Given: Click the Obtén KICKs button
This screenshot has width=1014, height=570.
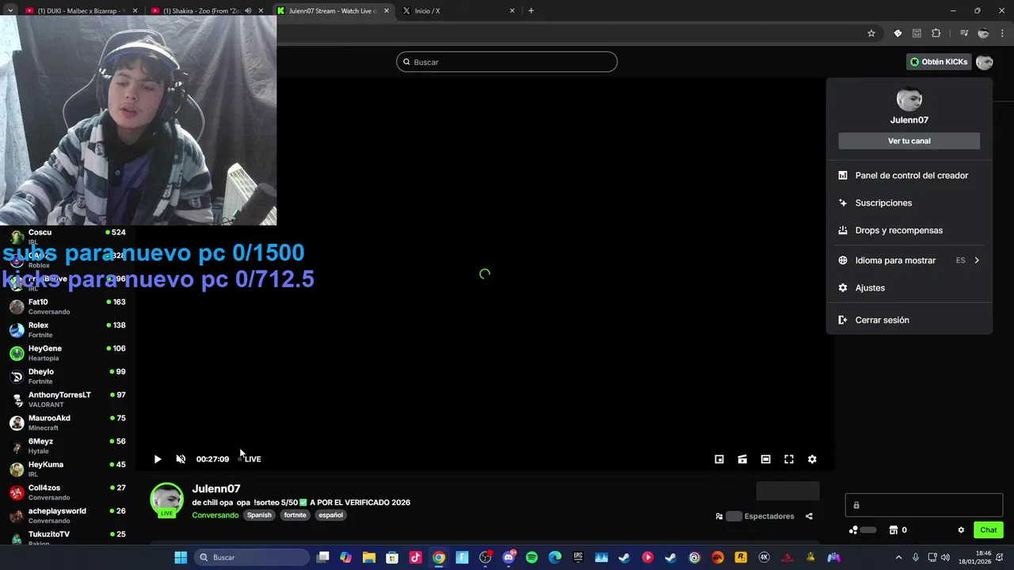Looking at the screenshot, I should tap(939, 62).
